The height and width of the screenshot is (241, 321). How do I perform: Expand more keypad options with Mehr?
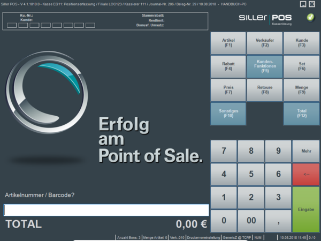click(x=306, y=151)
